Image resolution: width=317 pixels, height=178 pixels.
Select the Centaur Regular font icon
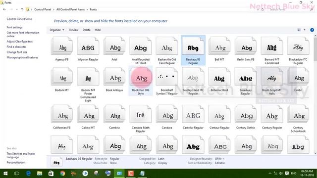point(219,114)
